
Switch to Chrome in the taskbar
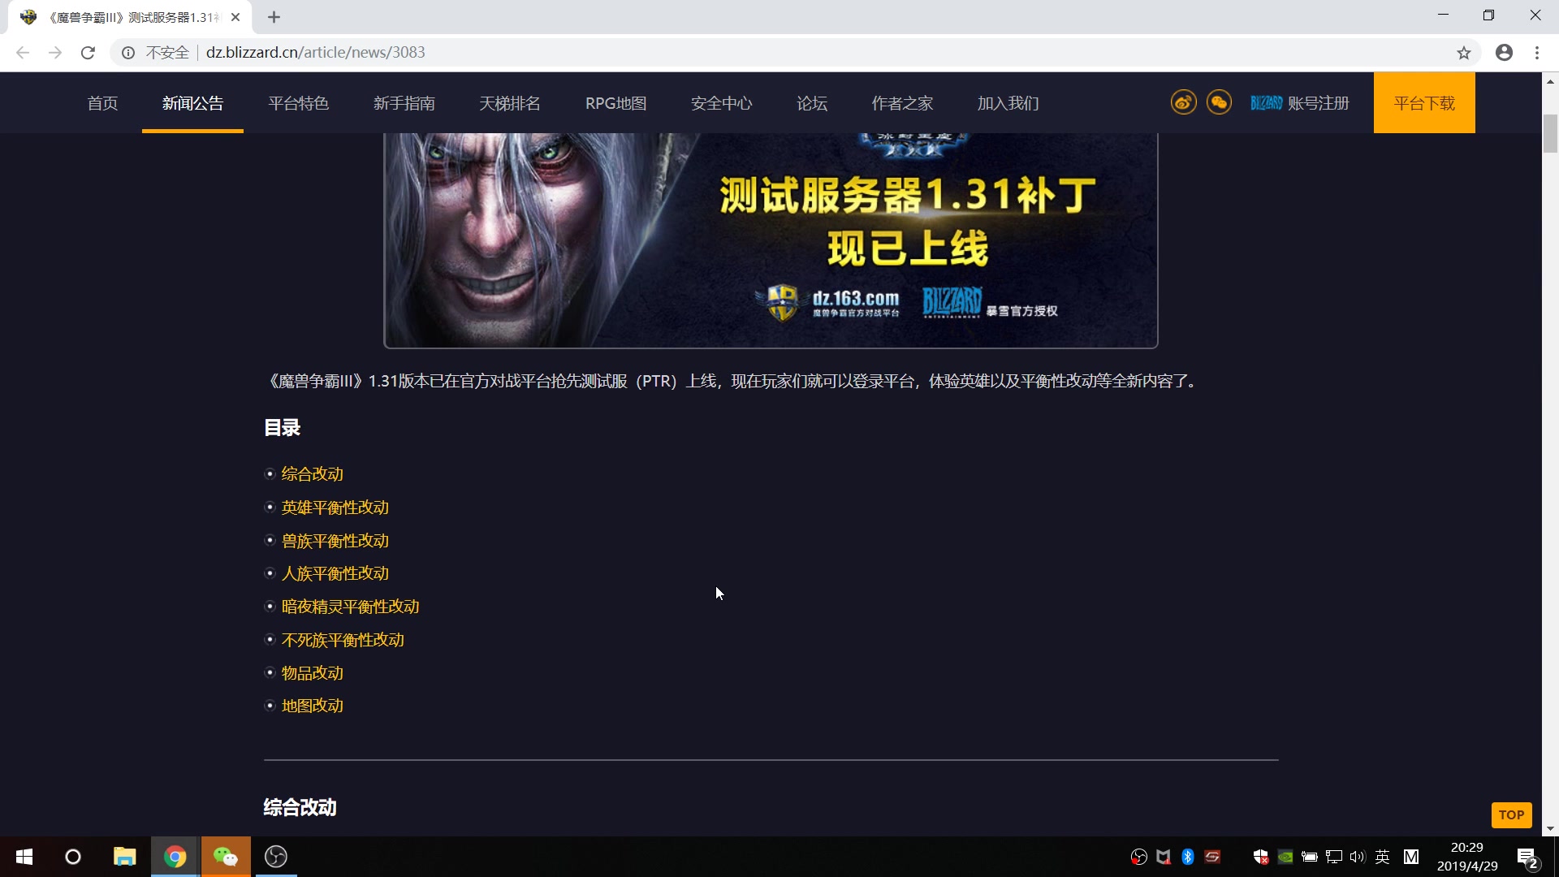[175, 857]
